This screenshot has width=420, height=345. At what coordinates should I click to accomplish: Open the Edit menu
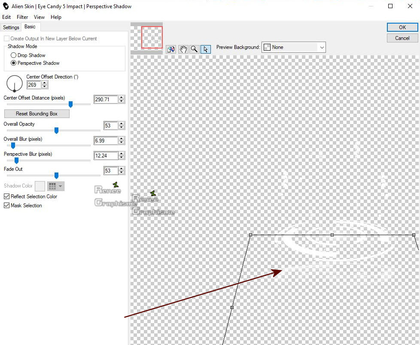[x=6, y=17]
